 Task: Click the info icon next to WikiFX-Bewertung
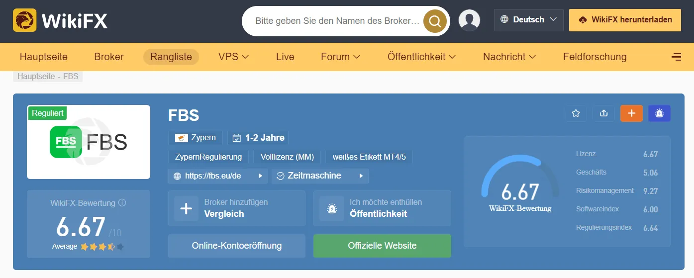122,203
